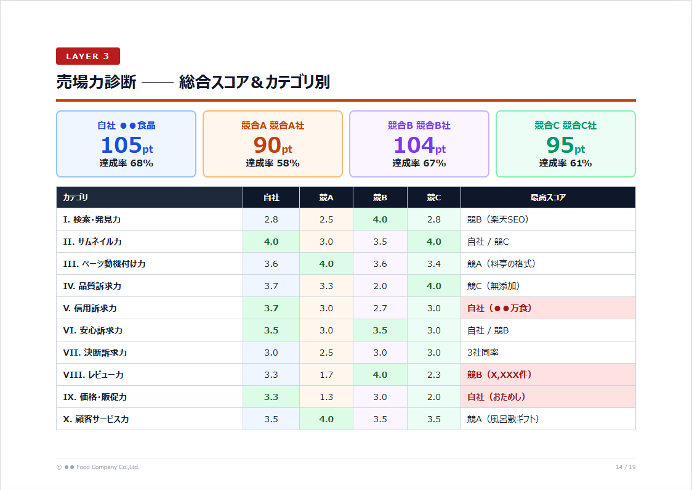Click the 競A column header
This screenshot has width=692, height=490.
pos(326,197)
